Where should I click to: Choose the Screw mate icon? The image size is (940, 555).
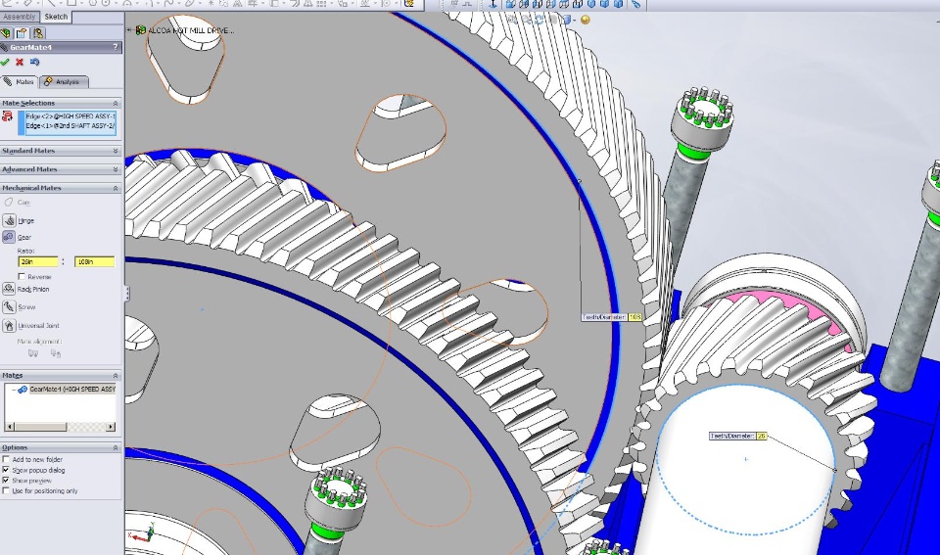9,307
